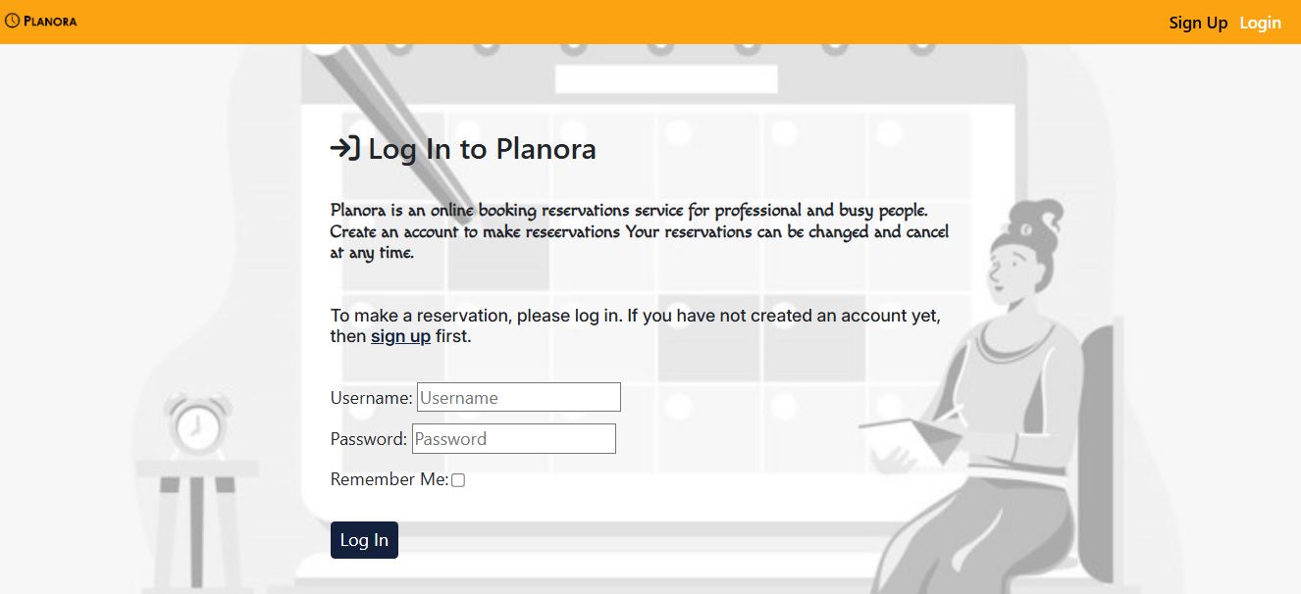Image resolution: width=1301 pixels, height=594 pixels.
Task: Click the Planora brand name in header
Action: point(49,20)
